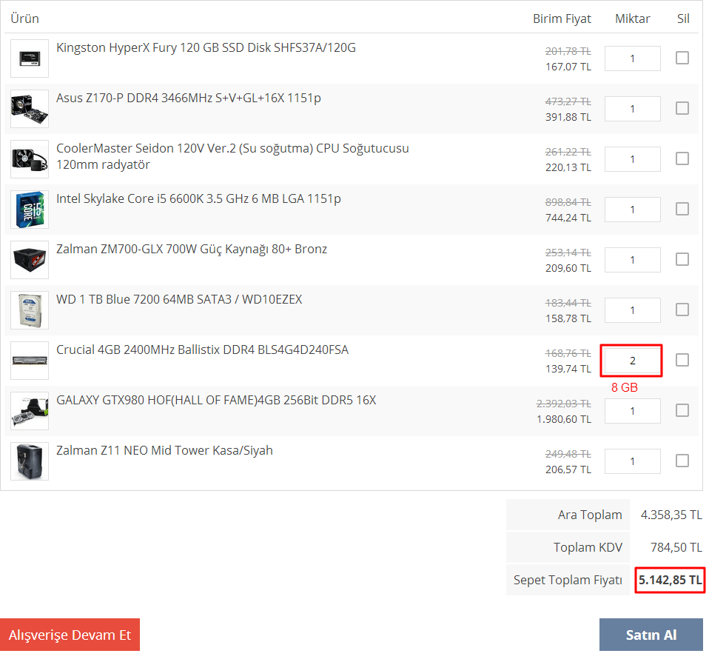Open GALAXY GTX980 HOF product link
Screen dimensions: 709x662
pyautogui.click(x=216, y=400)
